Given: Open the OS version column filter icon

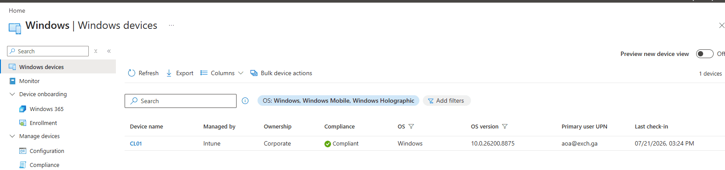Looking at the screenshot, I should pyautogui.click(x=505, y=126).
